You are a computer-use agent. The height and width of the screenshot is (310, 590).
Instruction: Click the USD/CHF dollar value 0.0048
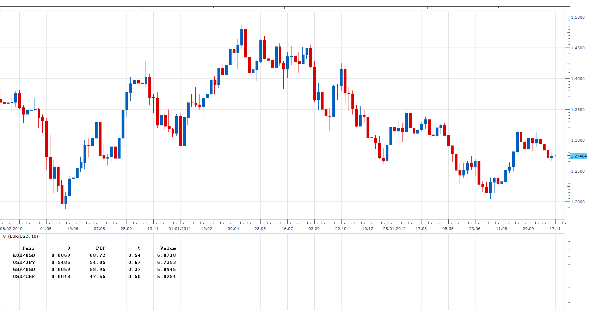(x=61, y=277)
